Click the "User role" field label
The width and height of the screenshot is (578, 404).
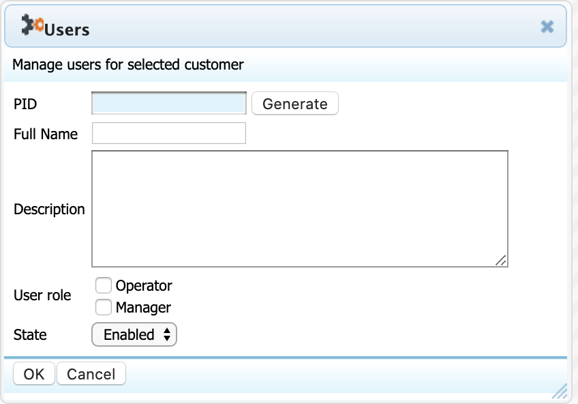point(42,295)
